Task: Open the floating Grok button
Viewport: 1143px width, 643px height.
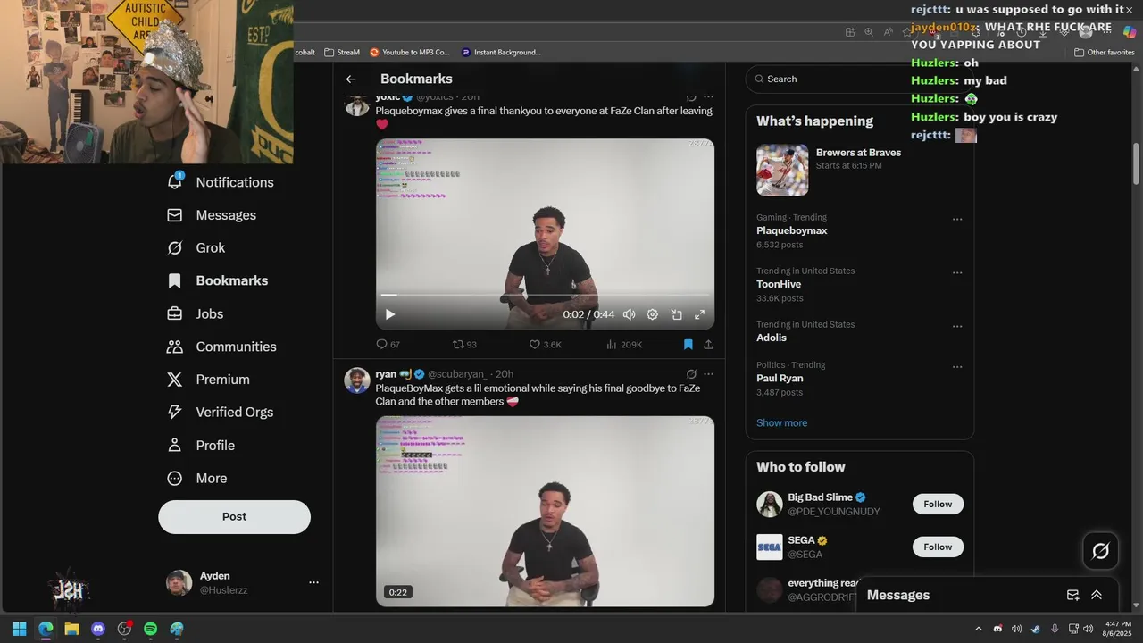Action: coord(1101,551)
